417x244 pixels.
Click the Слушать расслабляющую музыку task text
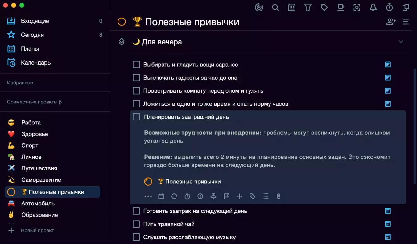click(x=189, y=237)
